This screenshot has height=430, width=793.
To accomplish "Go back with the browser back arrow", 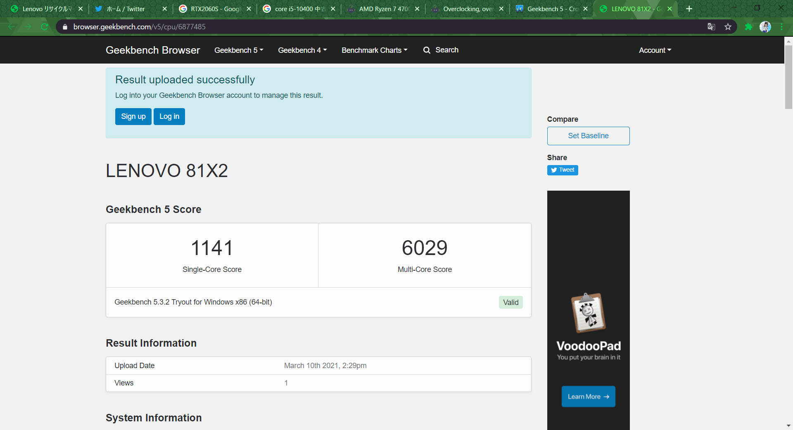I will 12,27.
